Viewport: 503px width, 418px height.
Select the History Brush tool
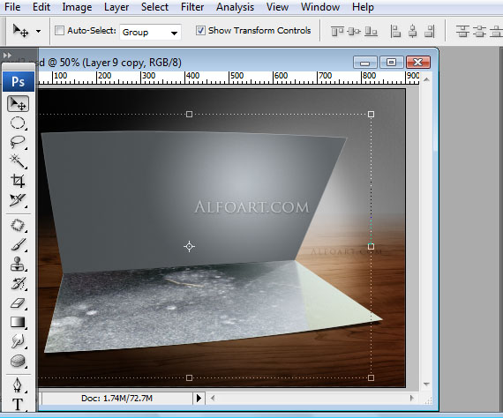coord(18,283)
